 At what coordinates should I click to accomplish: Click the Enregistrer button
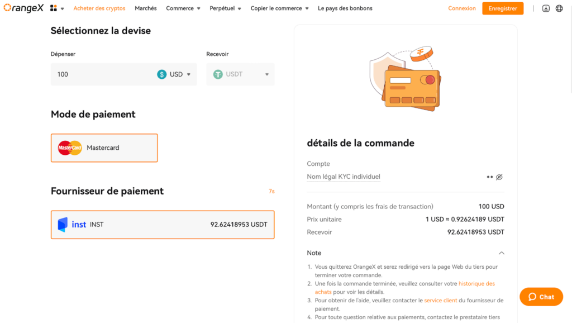point(502,8)
